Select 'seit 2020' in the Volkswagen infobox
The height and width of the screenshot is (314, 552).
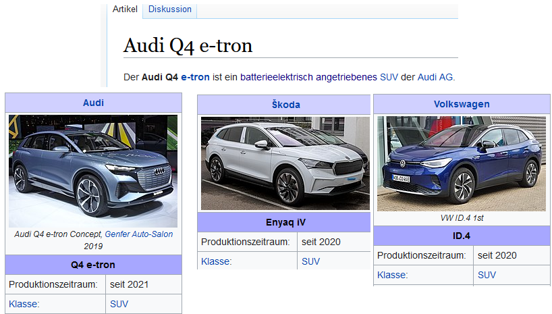[x=497, y=255]
